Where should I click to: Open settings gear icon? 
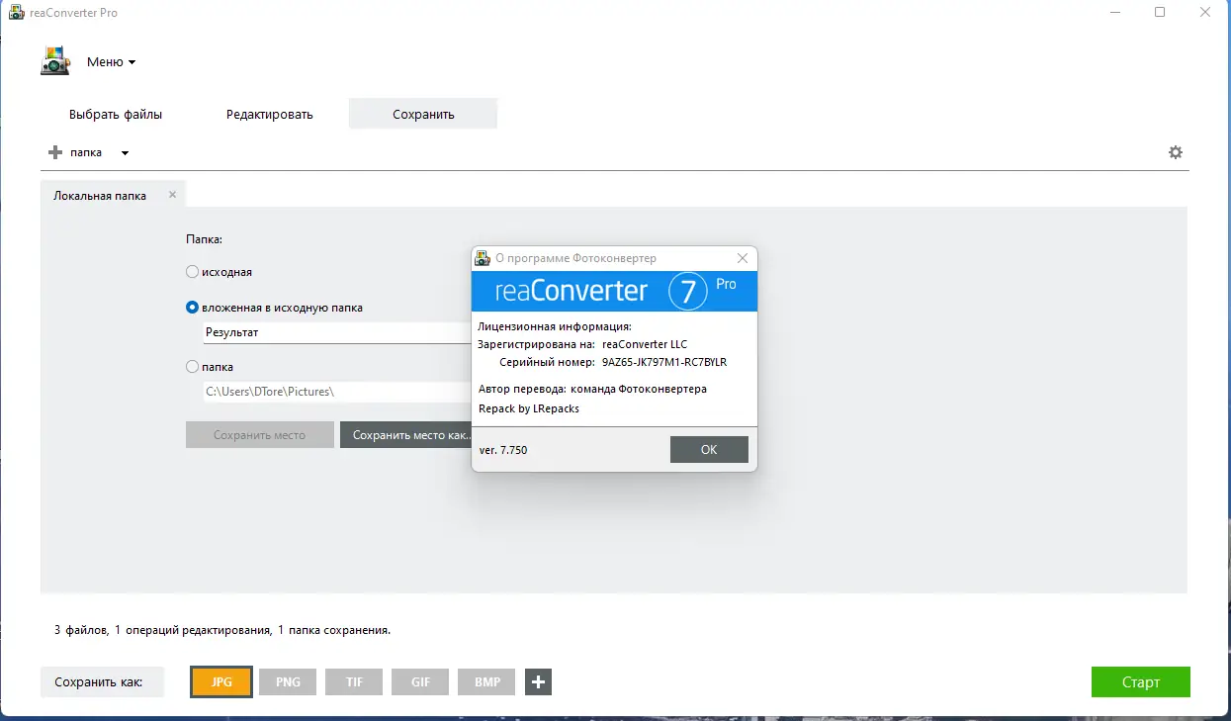tap(1176, 152)
